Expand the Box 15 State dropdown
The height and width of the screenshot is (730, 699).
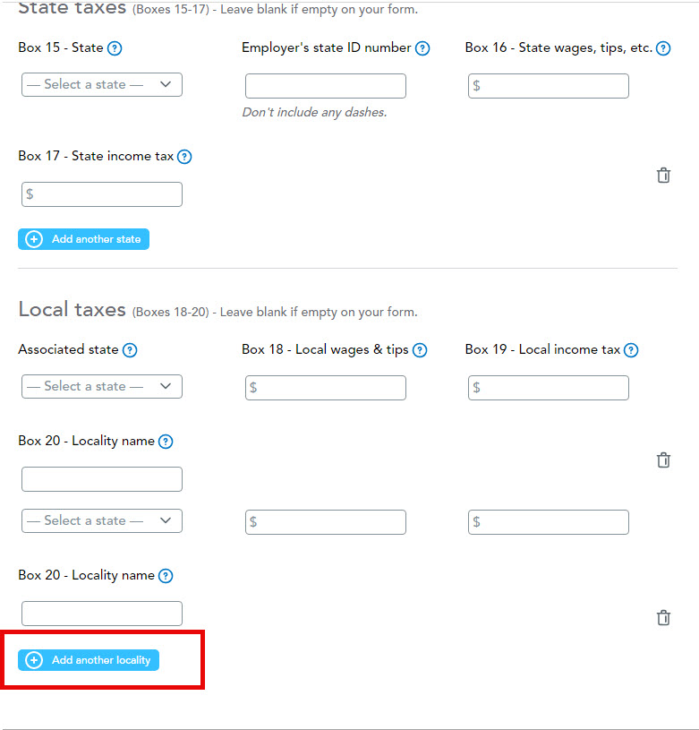(x=102, y=85)
